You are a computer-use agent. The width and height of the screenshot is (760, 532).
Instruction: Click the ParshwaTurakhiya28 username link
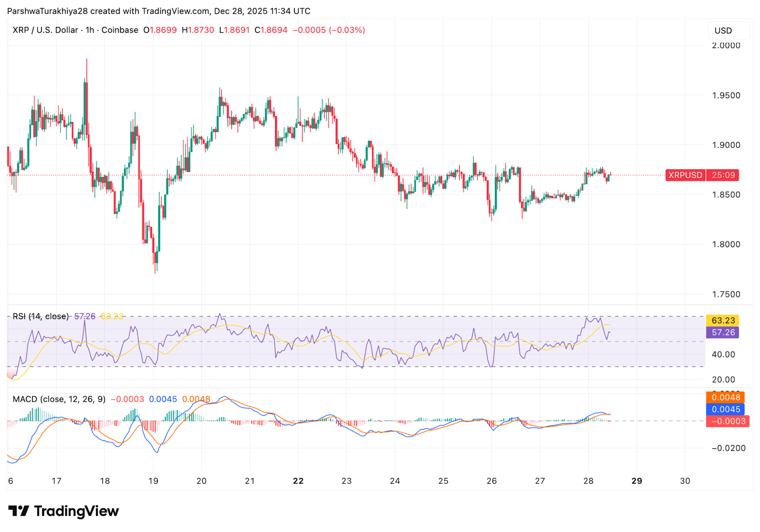point(47,10)
